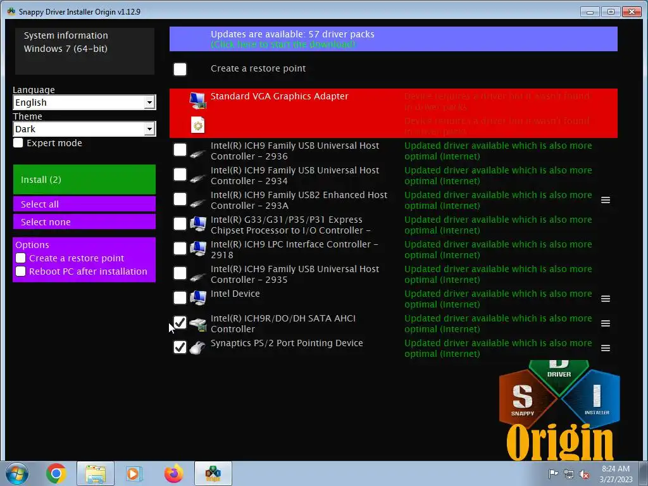Click monitor icon for G33/G31/P35/P31 chipset

point(198,224)
